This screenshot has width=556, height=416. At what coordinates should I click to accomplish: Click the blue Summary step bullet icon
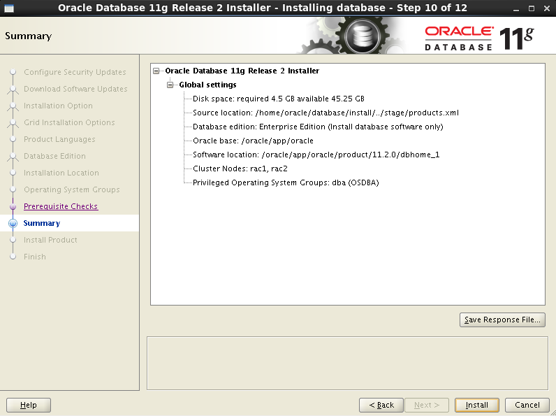[13, 223]
